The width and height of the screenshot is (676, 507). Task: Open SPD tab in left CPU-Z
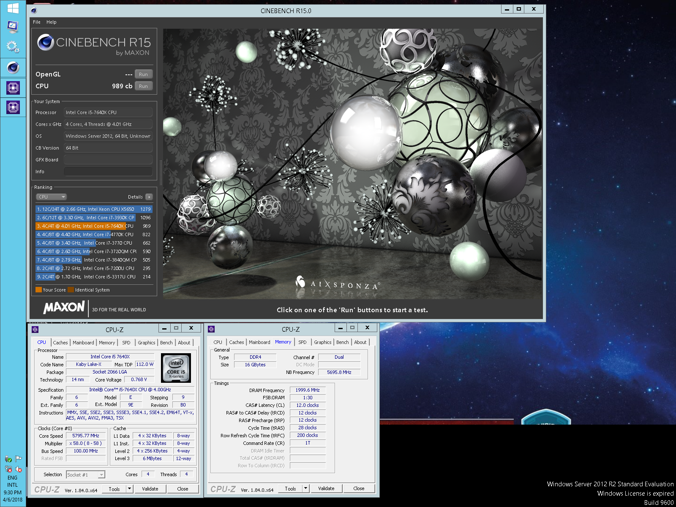pos(126,343)
